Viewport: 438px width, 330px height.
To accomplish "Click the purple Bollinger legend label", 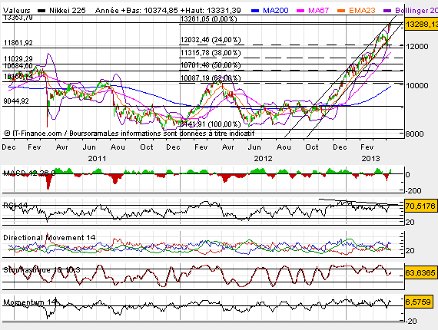I will tap(416, 11).
